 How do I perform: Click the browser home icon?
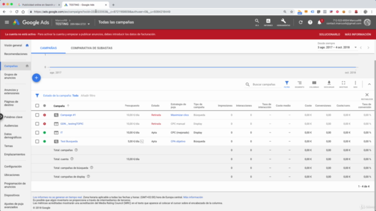pyautogui.click(x=23, y=12)
